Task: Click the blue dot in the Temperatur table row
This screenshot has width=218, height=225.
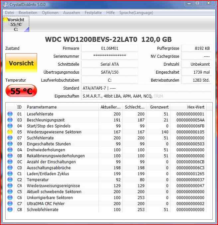Action: pos(10,180)
